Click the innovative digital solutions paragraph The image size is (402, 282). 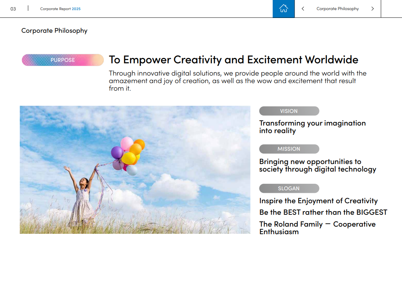[x=237, y=81]
